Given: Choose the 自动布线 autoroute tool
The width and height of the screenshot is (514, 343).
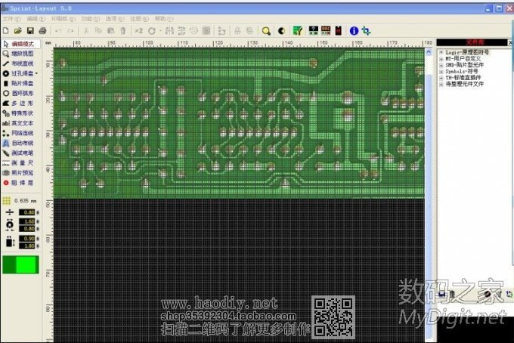Looking at the screenshot, I should (18, 142).
